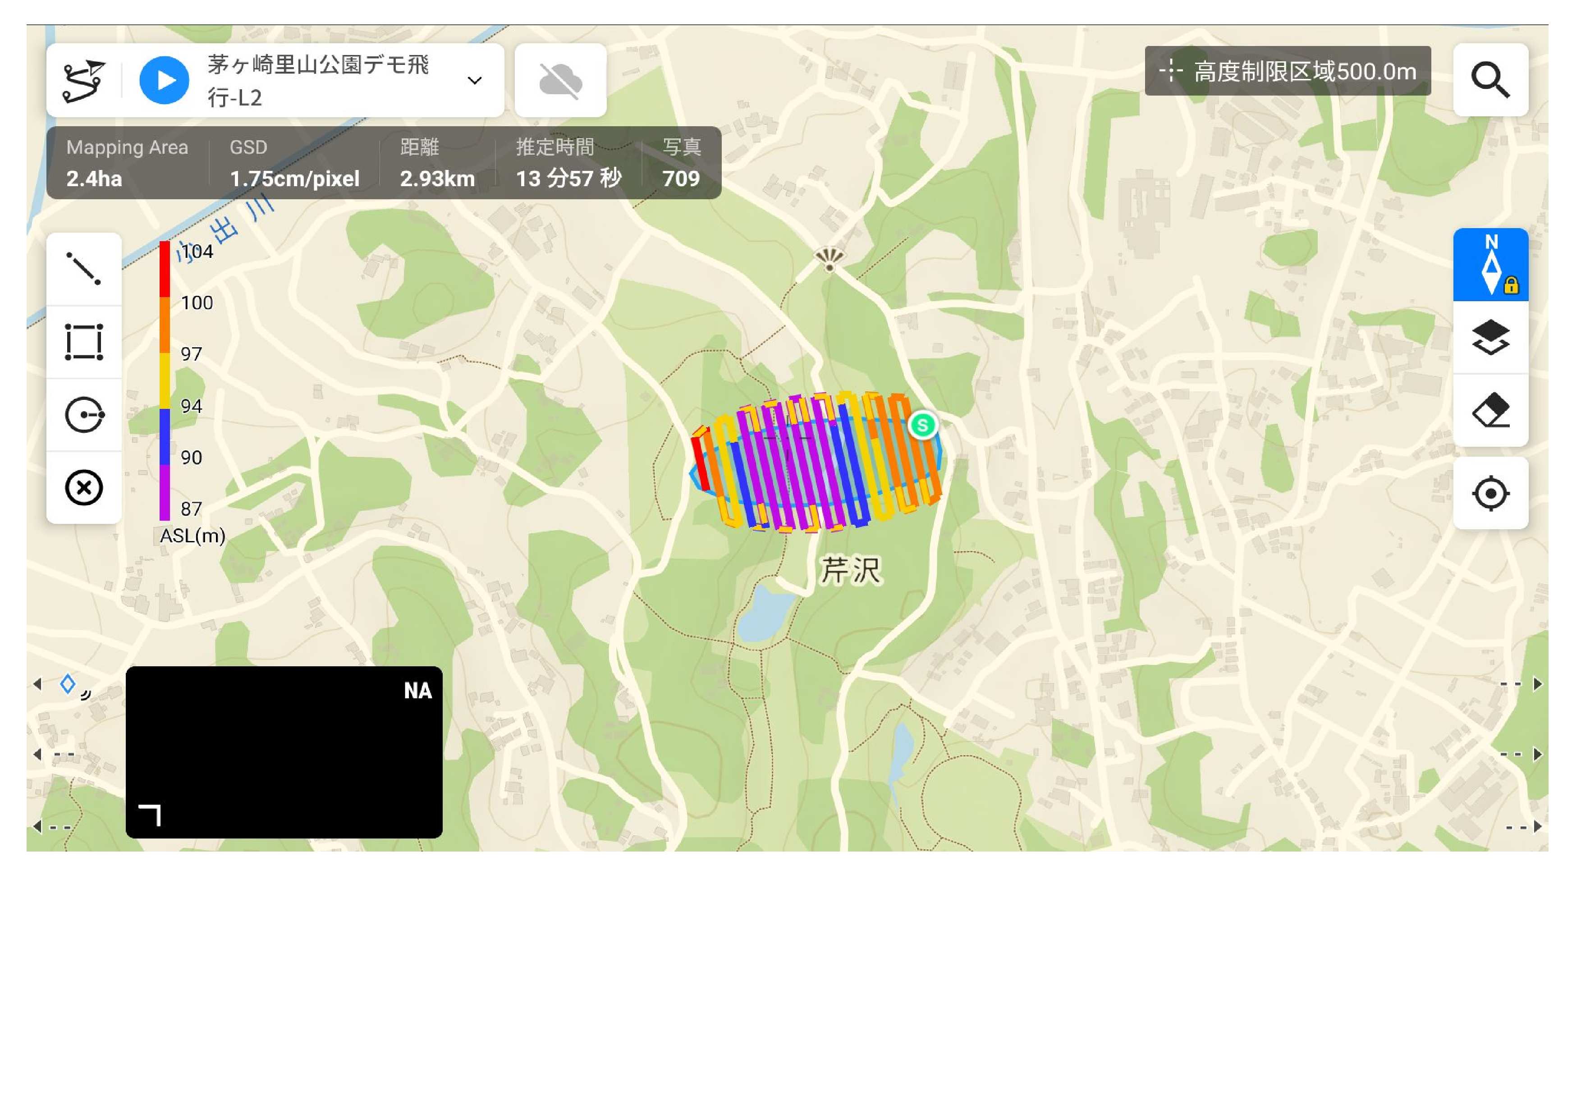
Task: Click the ASL(m) legend label
Action: 193,536
